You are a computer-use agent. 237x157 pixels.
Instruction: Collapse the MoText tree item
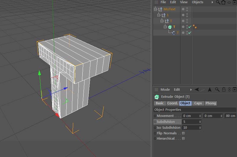click(x=155, y=9)
